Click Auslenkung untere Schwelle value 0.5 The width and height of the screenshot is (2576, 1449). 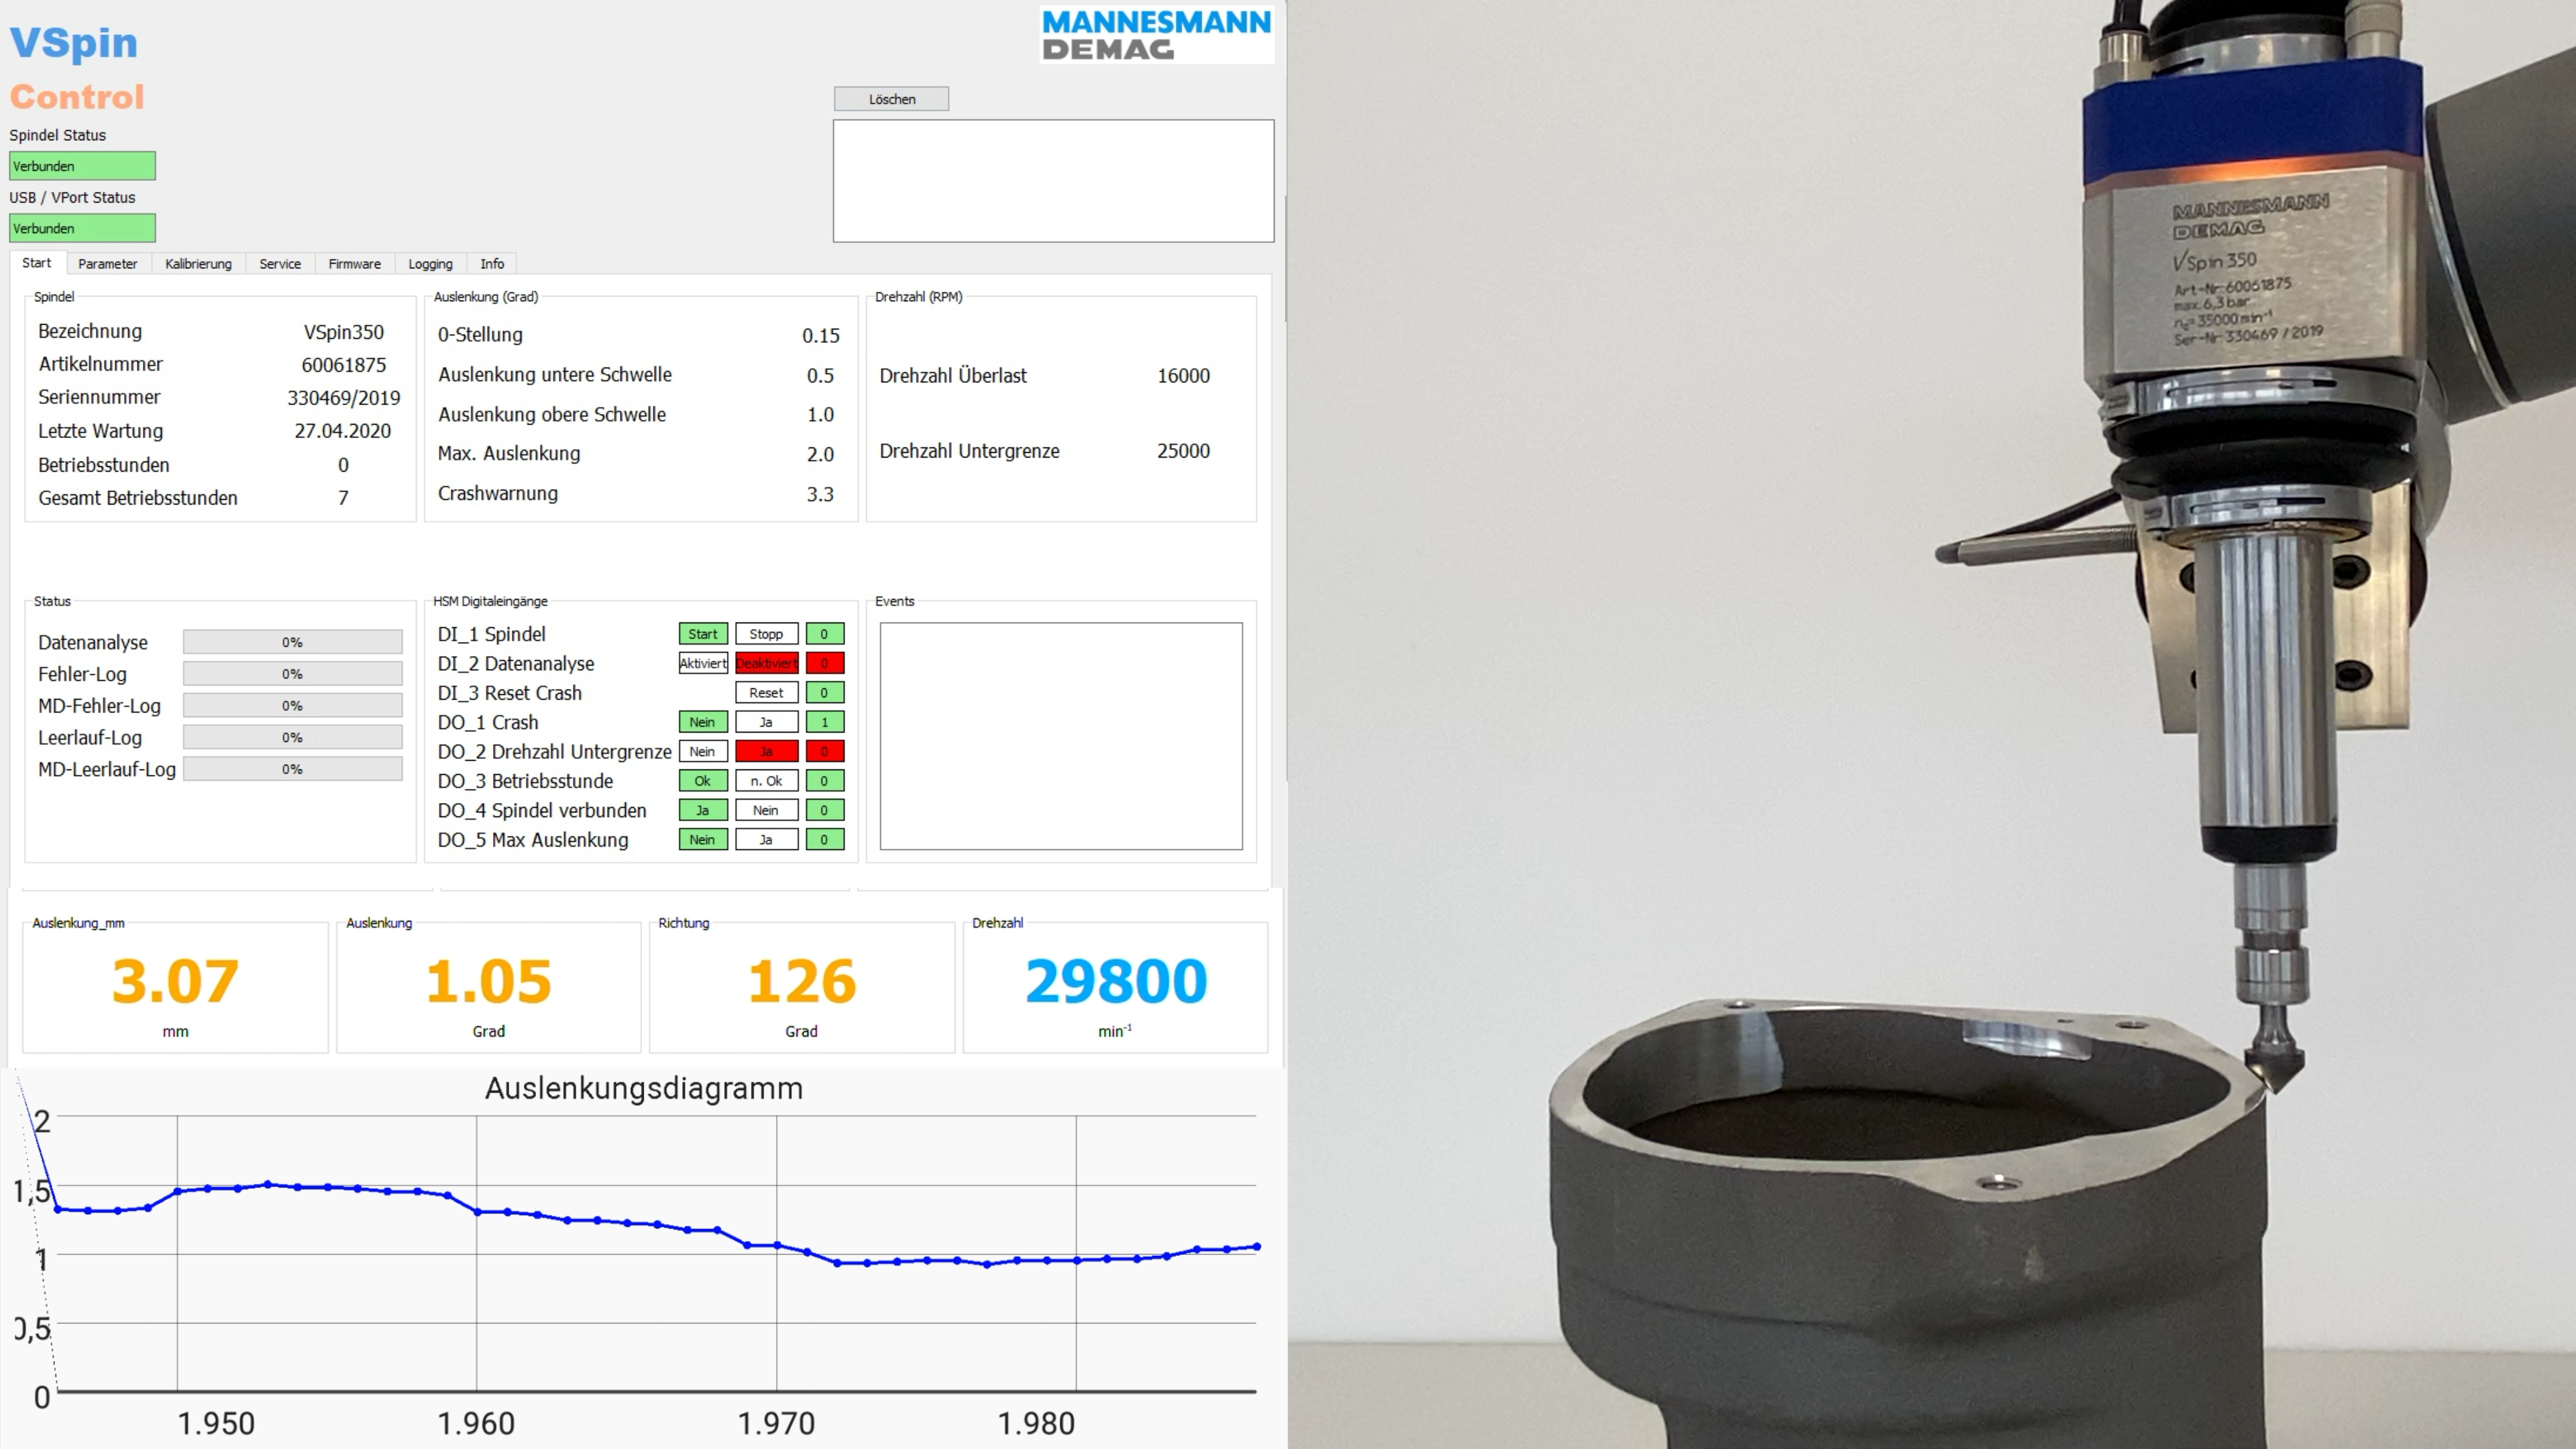click(x=821, y=376)
